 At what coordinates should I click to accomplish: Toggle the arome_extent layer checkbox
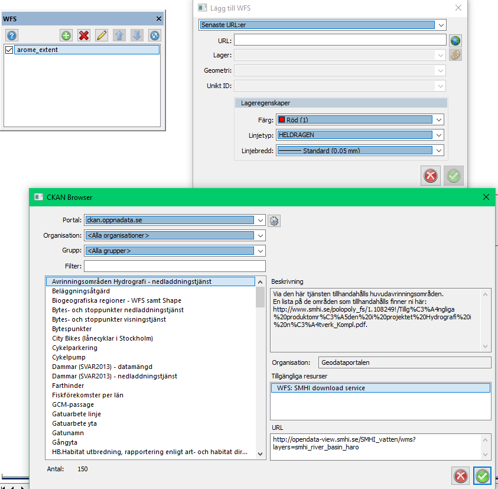9,50
